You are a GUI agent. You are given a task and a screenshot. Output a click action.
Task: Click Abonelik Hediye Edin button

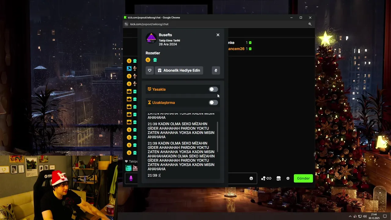pos(179,70)
